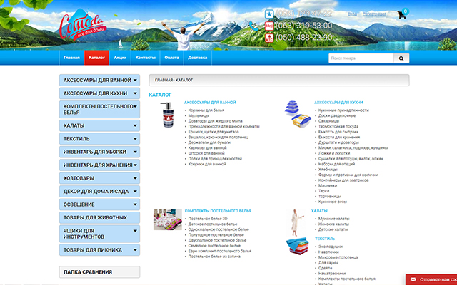Open Контейнеры для завтраков subcategory

pyautogui.click(x=343, y=180)
